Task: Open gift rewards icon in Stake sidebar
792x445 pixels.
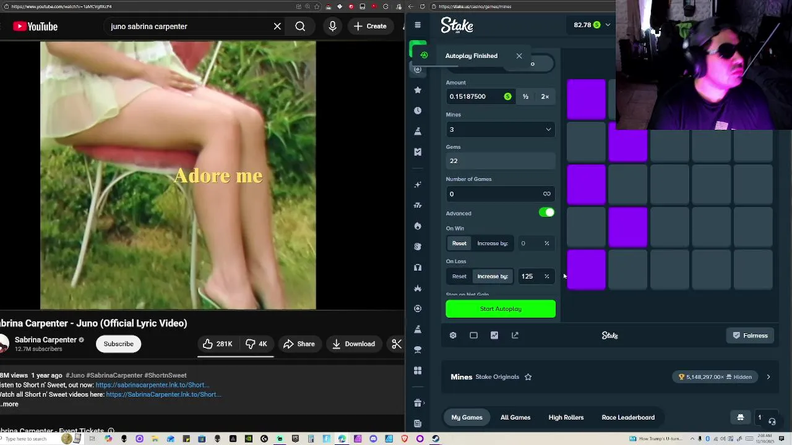Action: pos(418,403)
